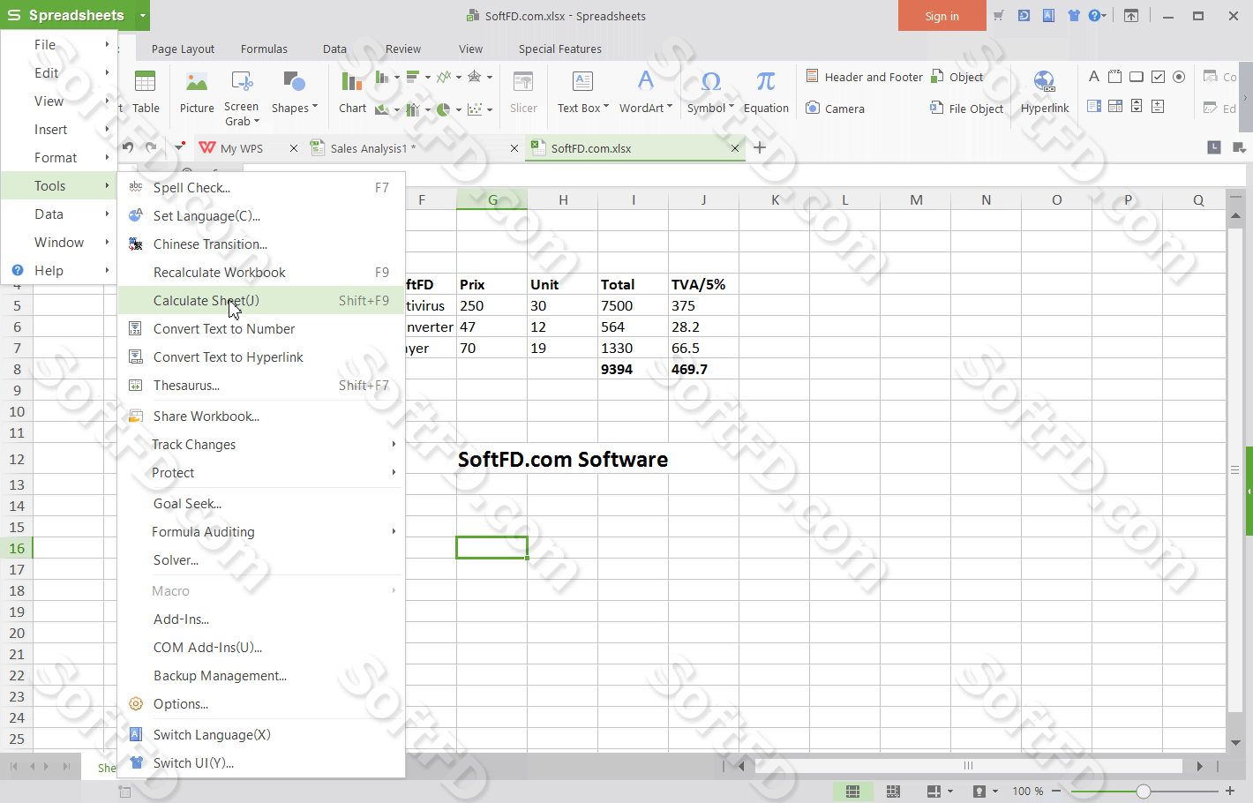Open the Special Features ribbon tab
The height and width of the screenshot is (803, 1253).
pos(559,49)
